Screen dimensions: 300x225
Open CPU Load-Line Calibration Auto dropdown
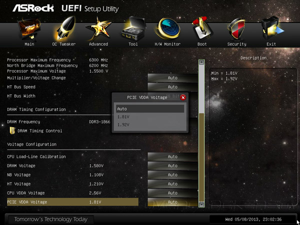click(172, 156)
